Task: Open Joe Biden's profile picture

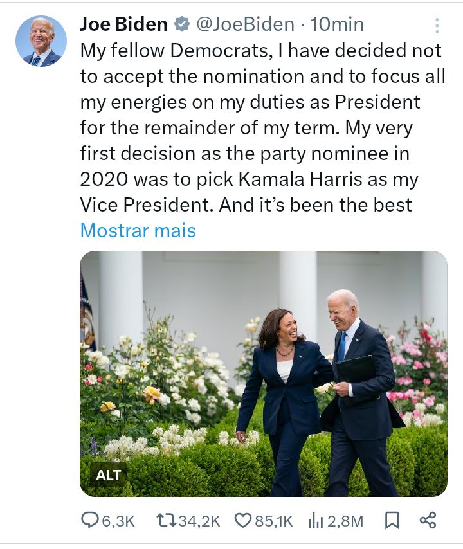Action: pos(41,42)
